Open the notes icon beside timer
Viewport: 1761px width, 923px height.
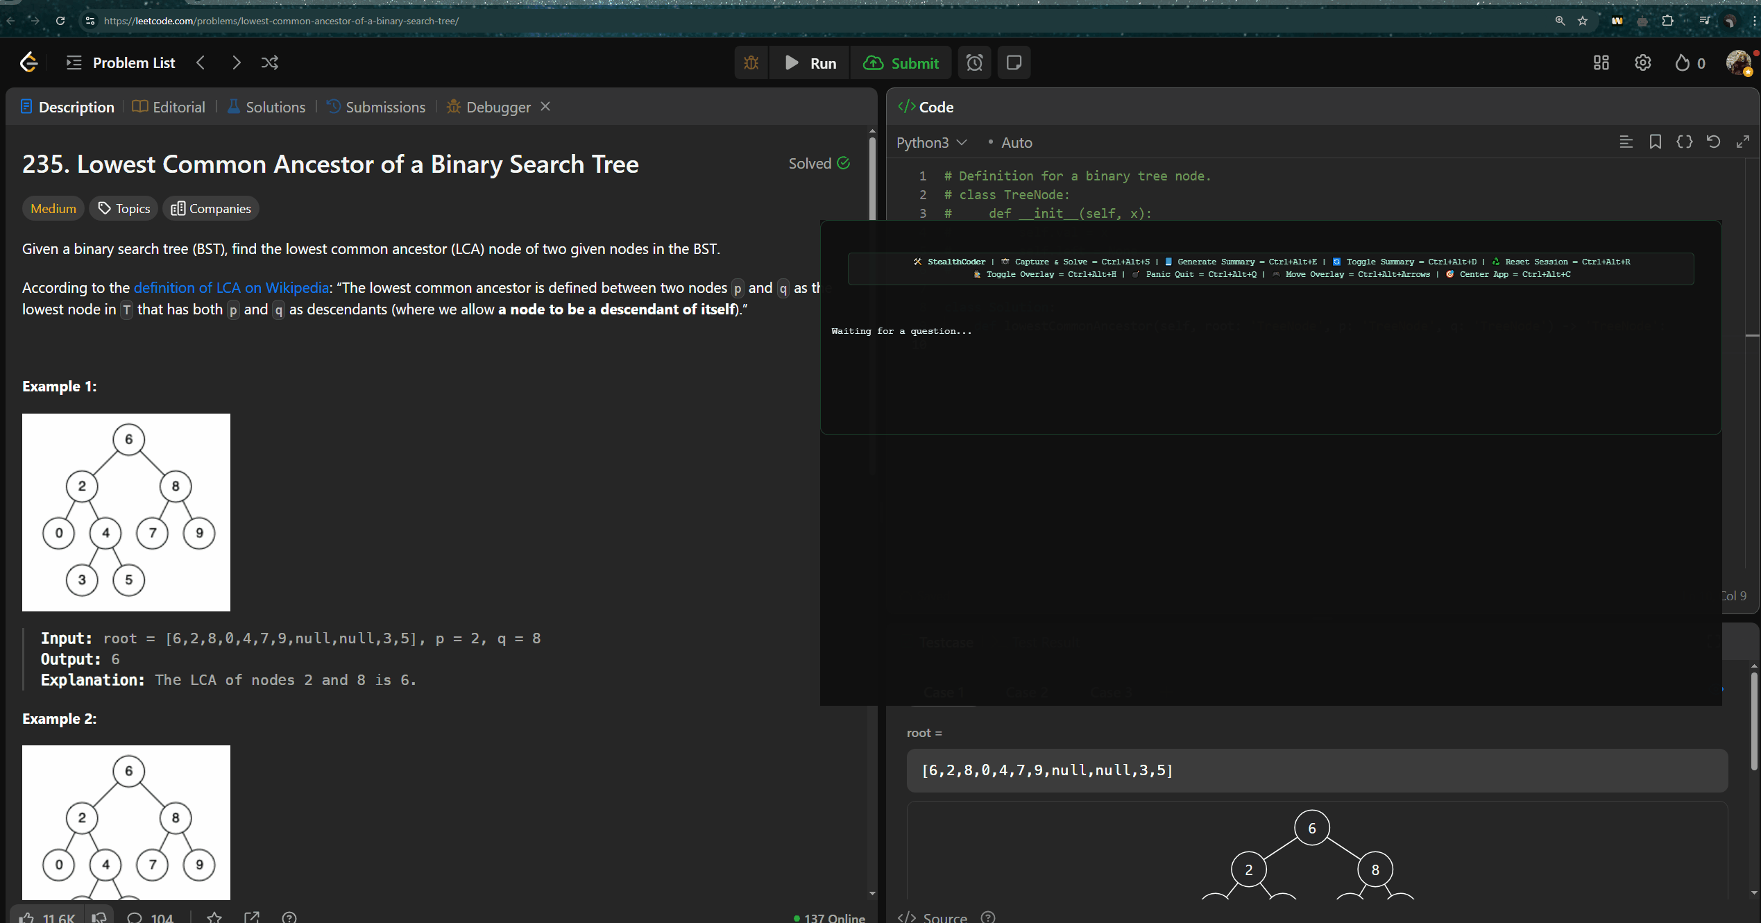[1014, 63]
